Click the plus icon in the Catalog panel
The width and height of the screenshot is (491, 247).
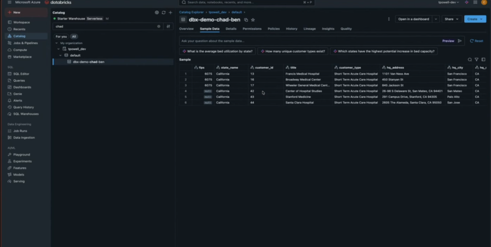coord(170,13)
